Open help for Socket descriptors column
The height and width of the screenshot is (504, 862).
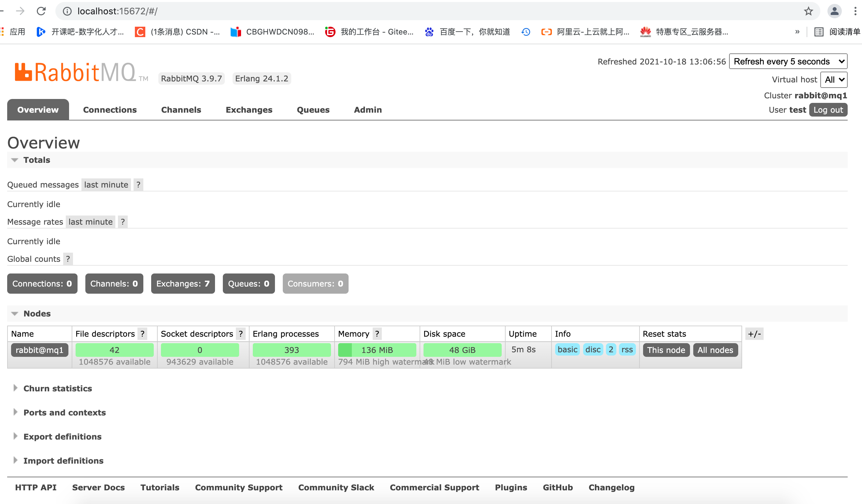pos(241,334)
